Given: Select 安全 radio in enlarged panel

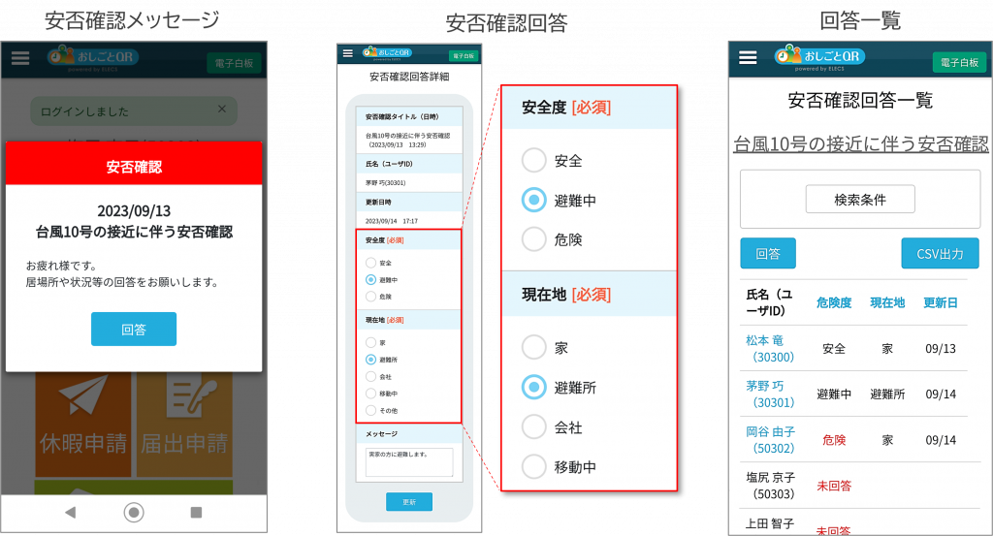Looking at the screenshot, I should click(x=534, y=161).
